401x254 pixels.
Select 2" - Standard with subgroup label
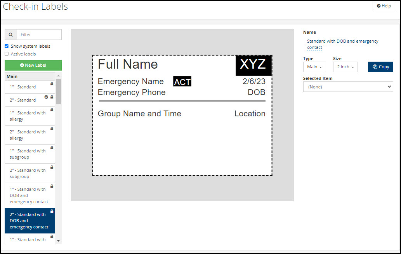click(30, 173)
